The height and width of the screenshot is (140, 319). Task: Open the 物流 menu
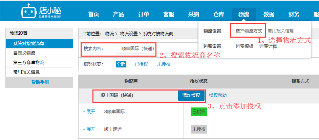pyautogui.click(x=244, y=15)
